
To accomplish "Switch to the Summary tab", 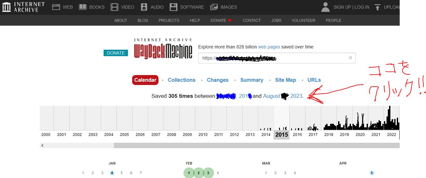I will (x=252, y=80).
